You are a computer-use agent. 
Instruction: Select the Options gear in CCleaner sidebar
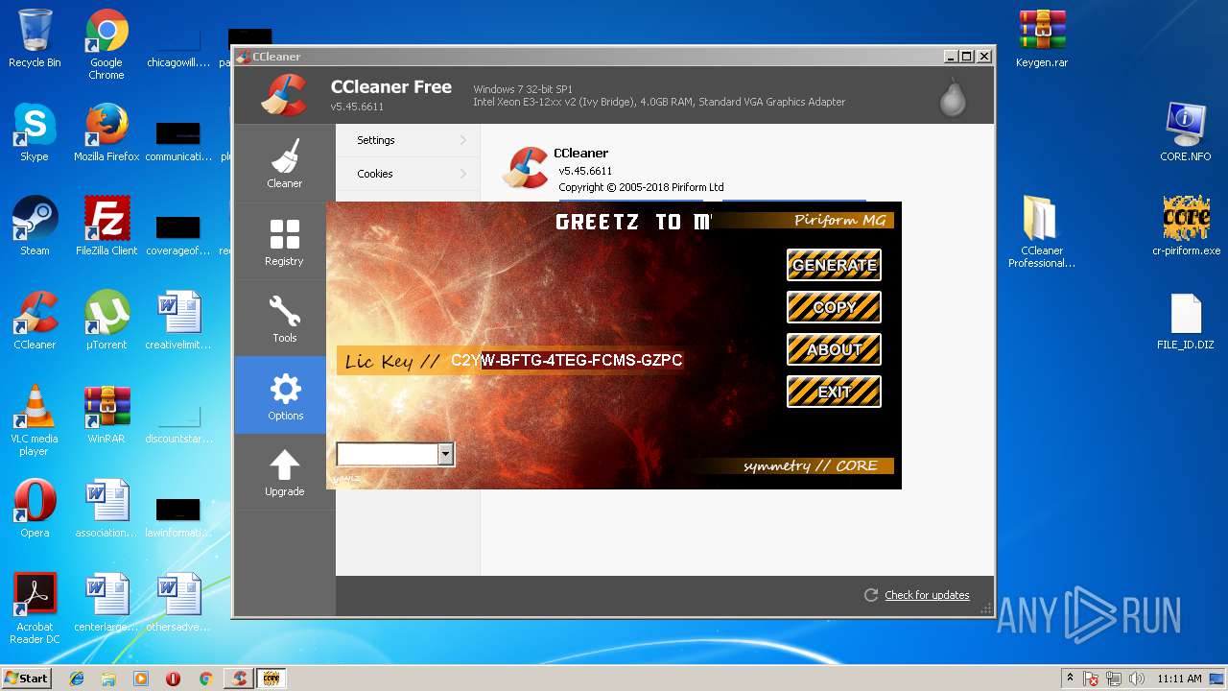pyautogui.click(x=284, y=395)
